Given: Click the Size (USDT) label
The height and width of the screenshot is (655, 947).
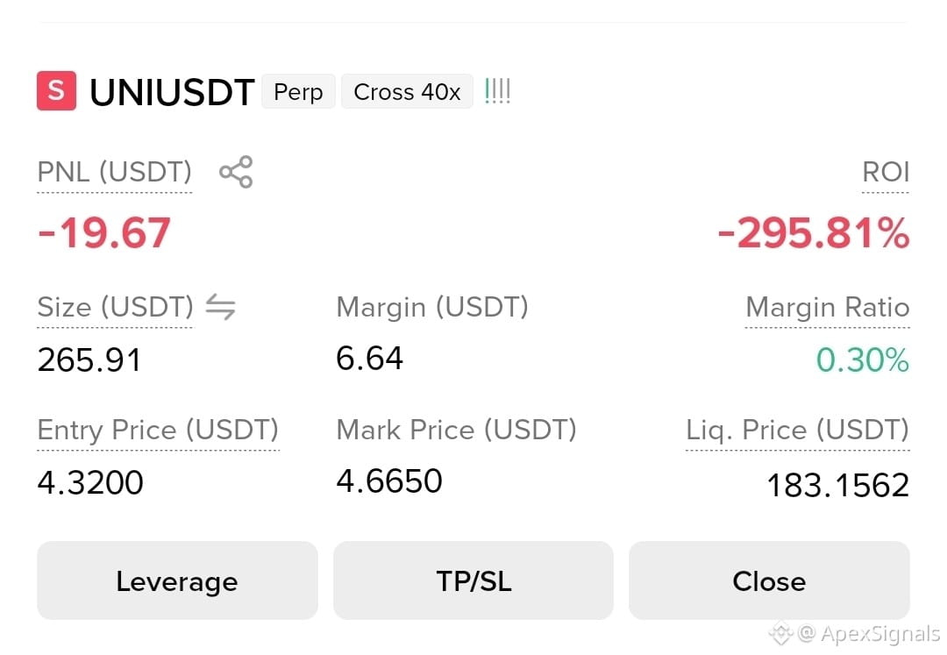Looking at the screenshot, I should (x=116, y=307).
